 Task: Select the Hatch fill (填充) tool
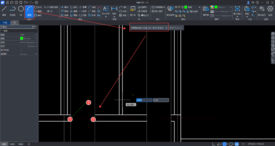tap(38, 15)
